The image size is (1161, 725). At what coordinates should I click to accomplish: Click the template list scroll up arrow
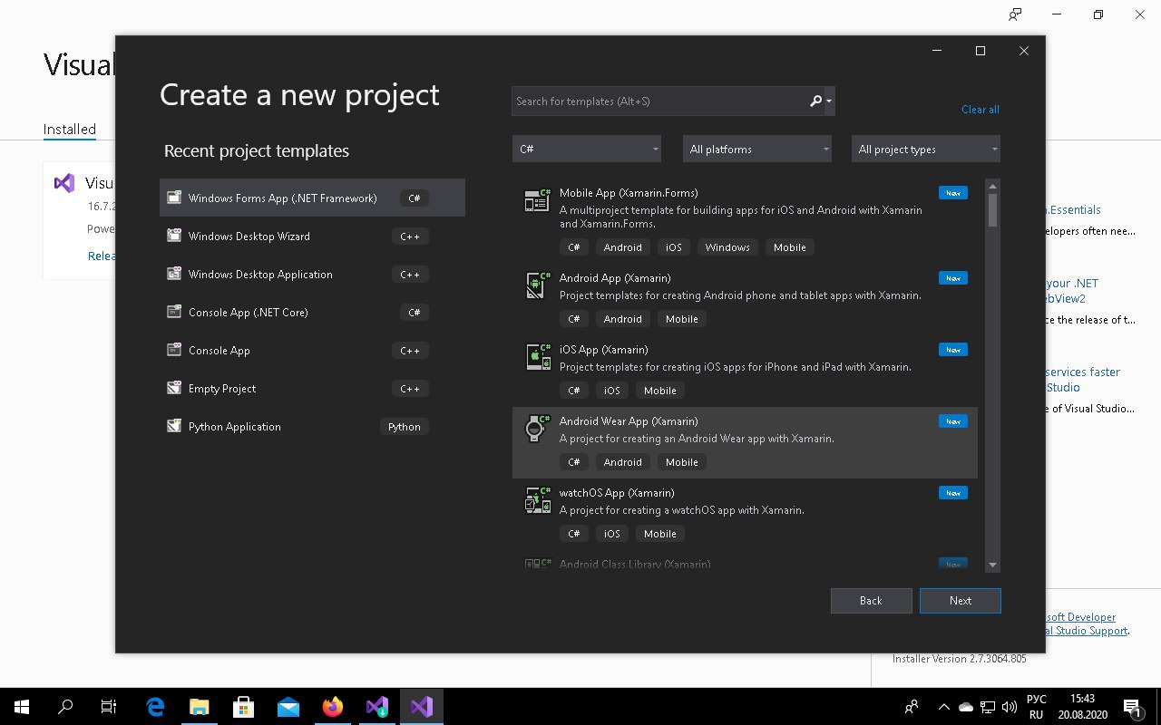point(992,186)
